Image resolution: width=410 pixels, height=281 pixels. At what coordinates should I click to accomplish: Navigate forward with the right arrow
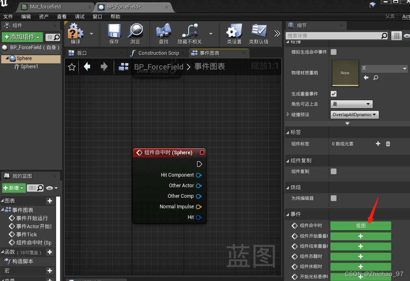click(104, 67)
